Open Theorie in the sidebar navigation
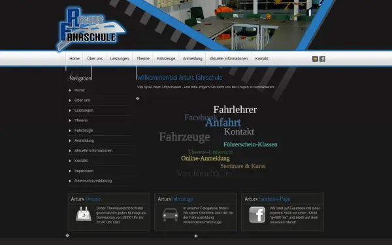Image resolution: width=392 pixels, height=245 pixels. (81, 120)
